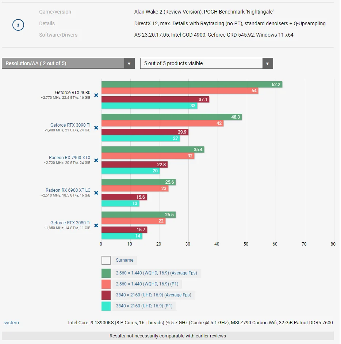Click the Software/Drivers version text
The image size is (341, 344).
[214, 35]
